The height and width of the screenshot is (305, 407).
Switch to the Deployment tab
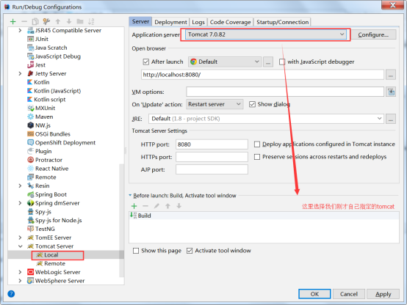click(170, 22)
